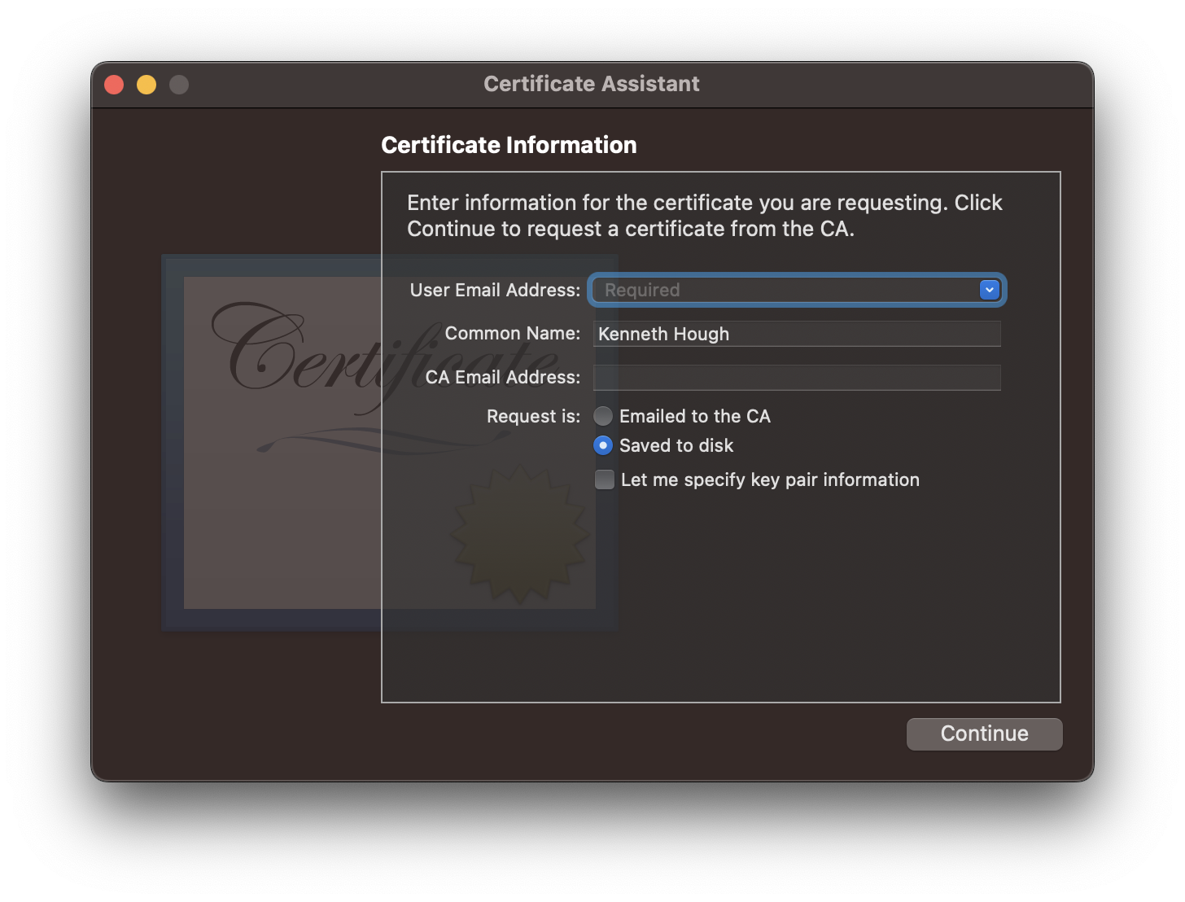1185x902 pixels.
Task: Select the Common Name text field
Action: click(796, 334)
